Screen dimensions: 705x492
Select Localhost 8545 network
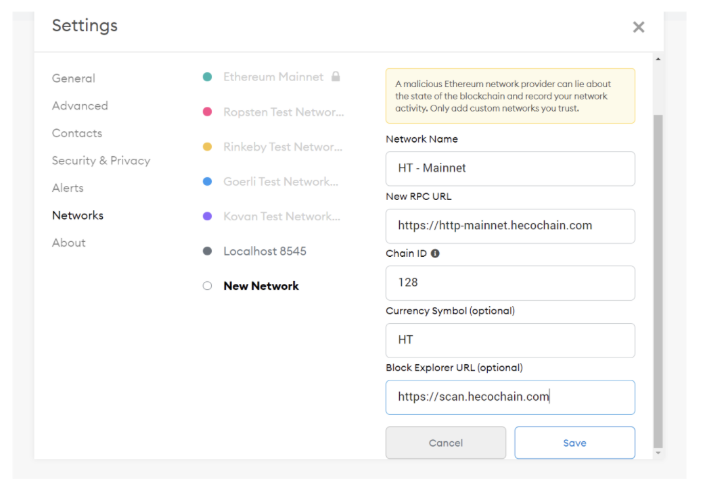(x=265, y=251)
